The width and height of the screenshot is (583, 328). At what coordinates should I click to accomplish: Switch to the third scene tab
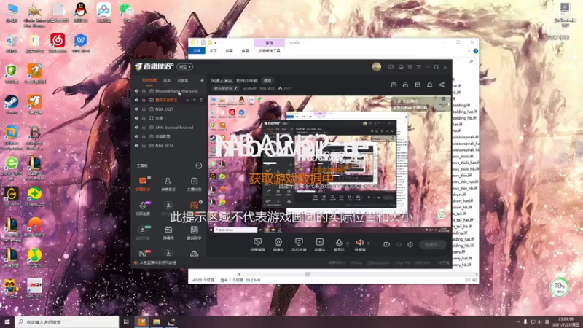[x=183, y=81]
